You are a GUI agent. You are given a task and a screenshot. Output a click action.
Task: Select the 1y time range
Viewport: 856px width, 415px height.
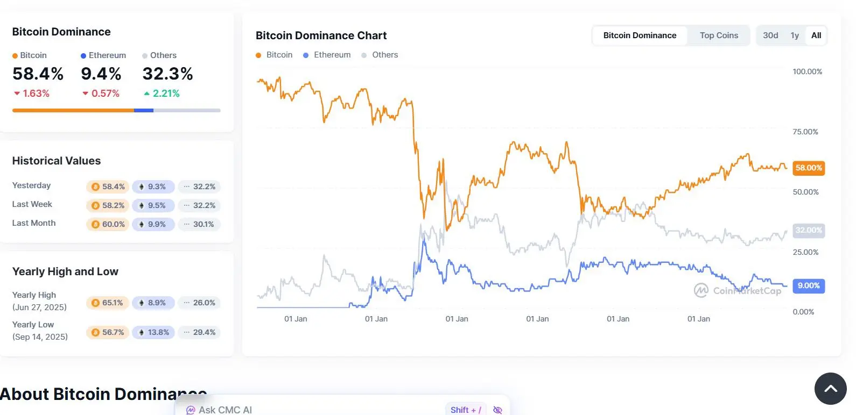point(795,35)
